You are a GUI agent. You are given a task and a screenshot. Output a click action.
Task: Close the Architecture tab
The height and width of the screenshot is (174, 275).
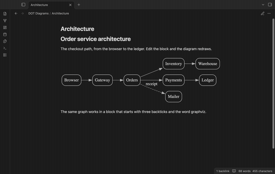coord(70,5)
